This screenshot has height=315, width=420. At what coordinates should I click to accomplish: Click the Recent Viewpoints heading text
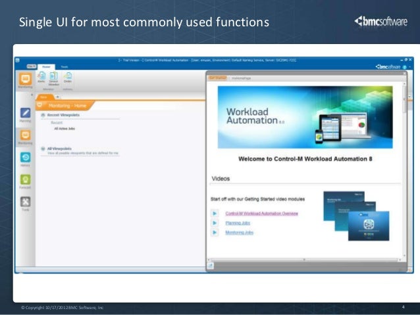point(63,115)
